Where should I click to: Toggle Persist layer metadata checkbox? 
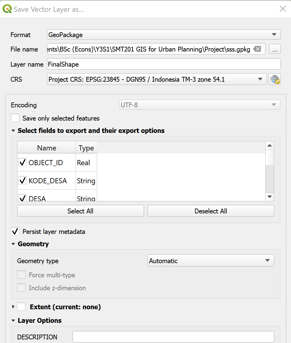pyautogui.click(x=15, y=231)
